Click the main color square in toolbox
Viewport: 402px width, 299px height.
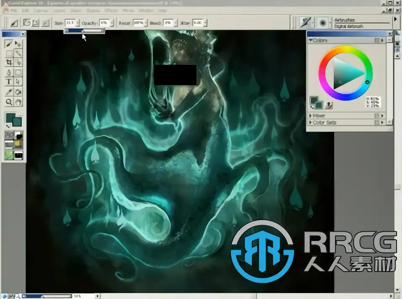(10, 117)
